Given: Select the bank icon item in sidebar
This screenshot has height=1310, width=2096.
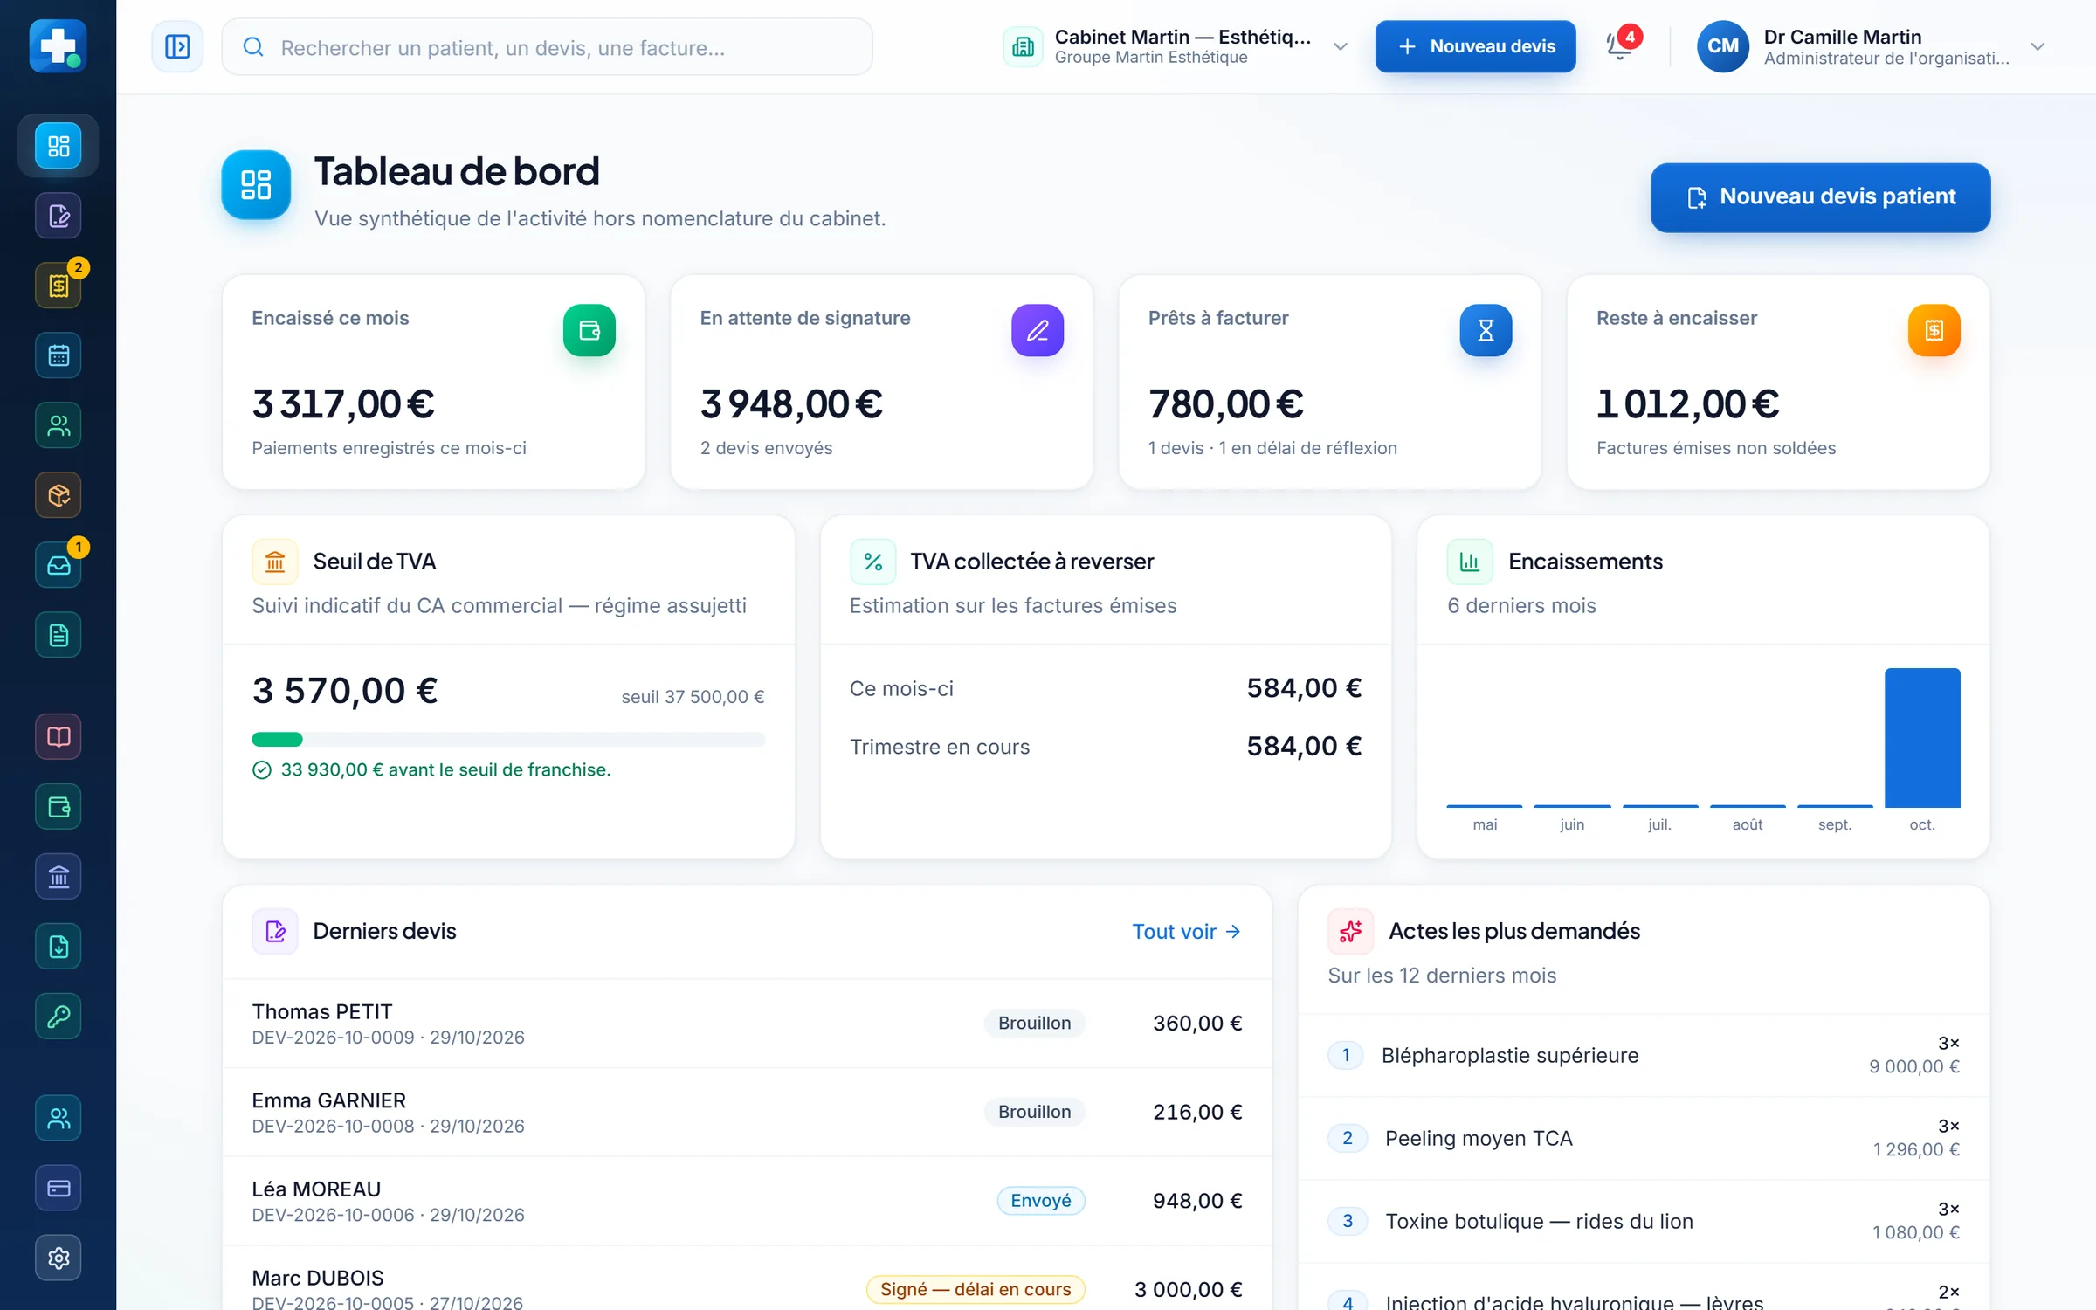Looking at the screenshot, I should [59, 876].
